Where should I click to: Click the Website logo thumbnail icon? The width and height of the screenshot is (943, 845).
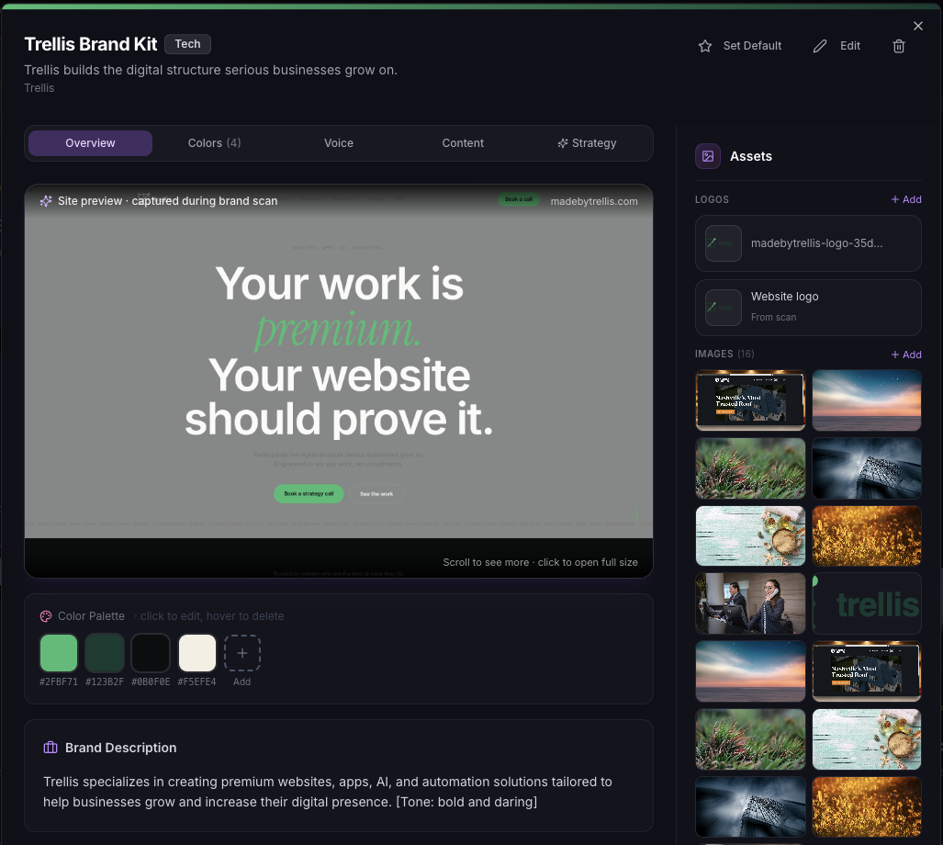pos(723,308)
